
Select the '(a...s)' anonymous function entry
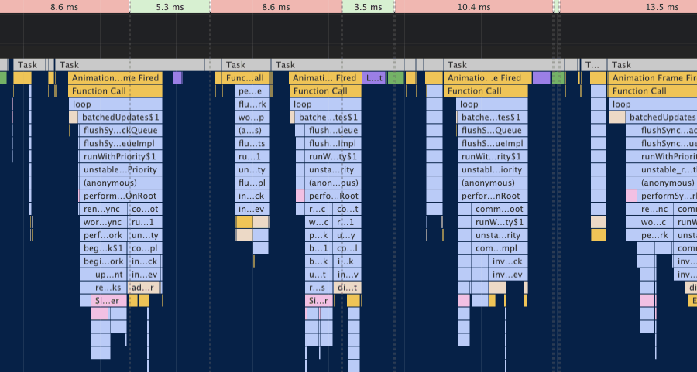[x=252, y=131]
